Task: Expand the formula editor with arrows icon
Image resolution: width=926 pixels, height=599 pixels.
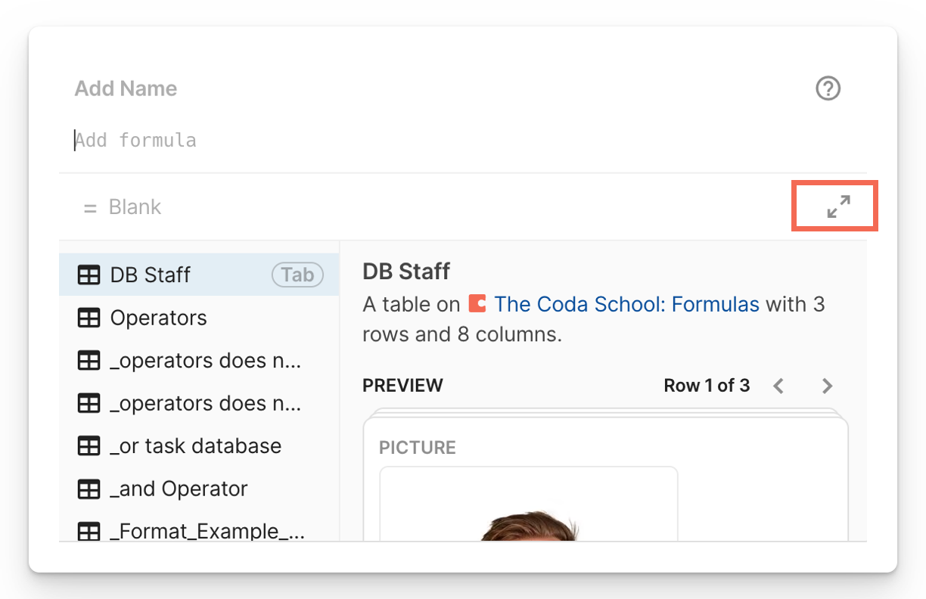Action: 837,206
